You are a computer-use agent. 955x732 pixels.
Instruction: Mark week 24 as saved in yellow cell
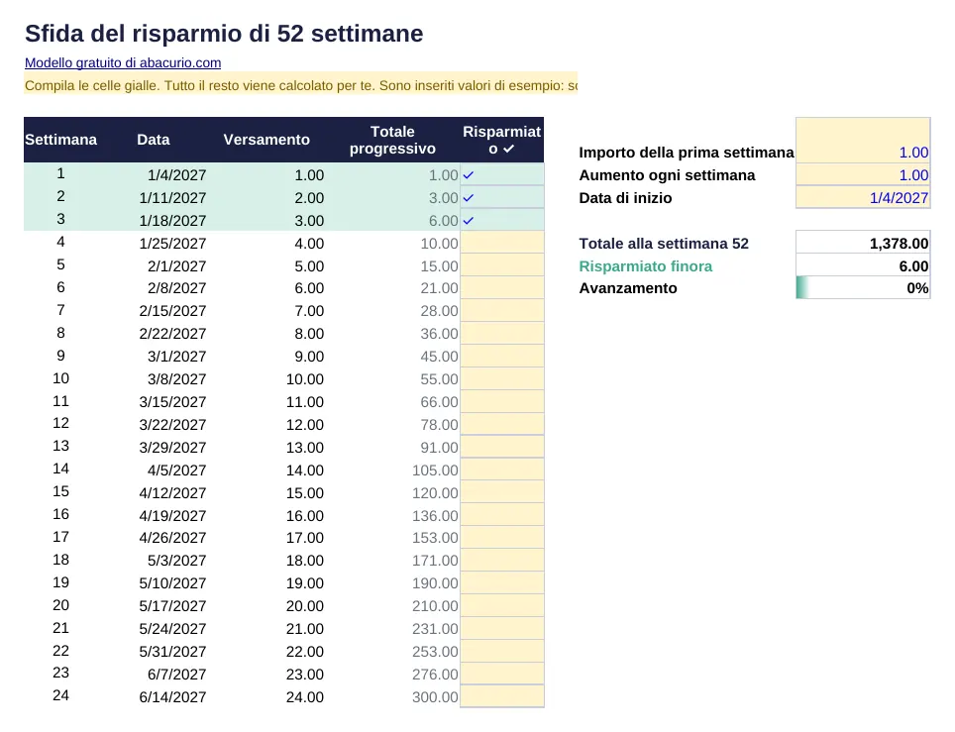pos(502,696)
